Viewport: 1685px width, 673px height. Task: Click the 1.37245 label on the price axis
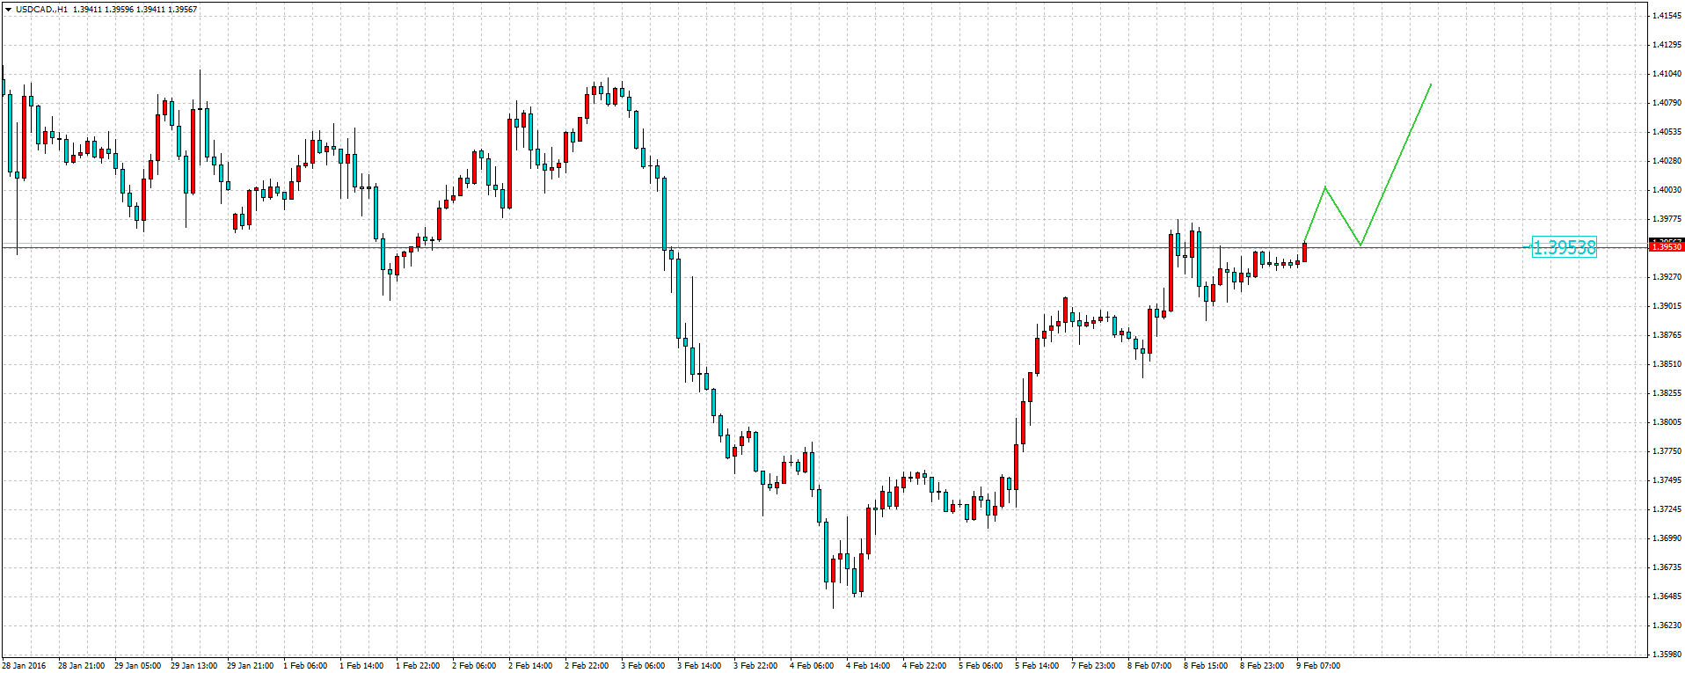(x=1667, y=509)
